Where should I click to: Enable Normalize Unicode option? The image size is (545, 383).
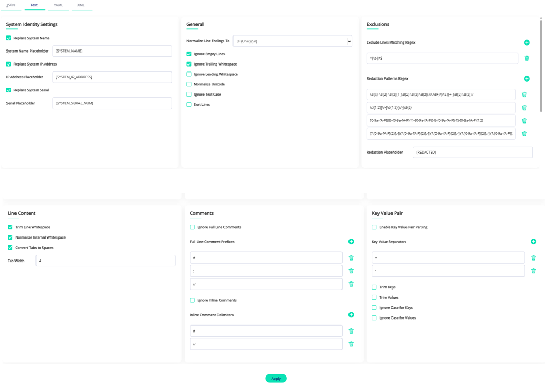(x=188, y=84)
